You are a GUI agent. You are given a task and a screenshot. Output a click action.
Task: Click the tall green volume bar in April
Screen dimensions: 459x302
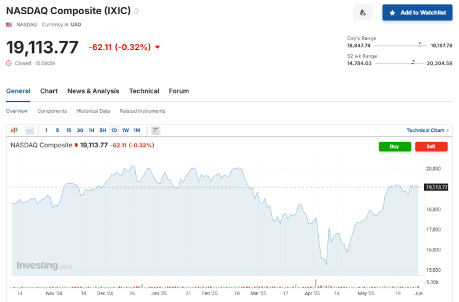(316, 284)
